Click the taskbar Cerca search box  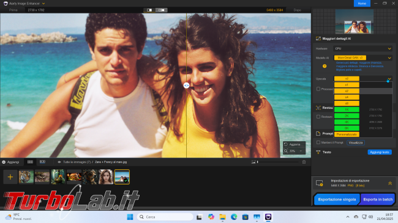click(165, 217)
